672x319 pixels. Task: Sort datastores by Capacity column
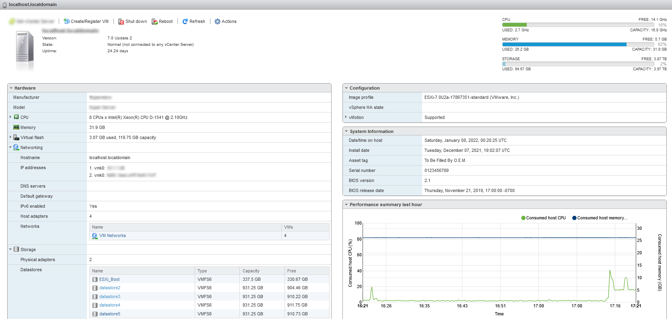tap(262, 271)
